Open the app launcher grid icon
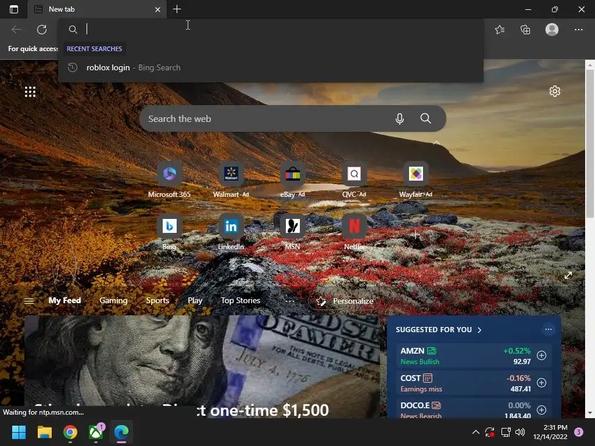The image size is (595, 446). coord(30,91)
